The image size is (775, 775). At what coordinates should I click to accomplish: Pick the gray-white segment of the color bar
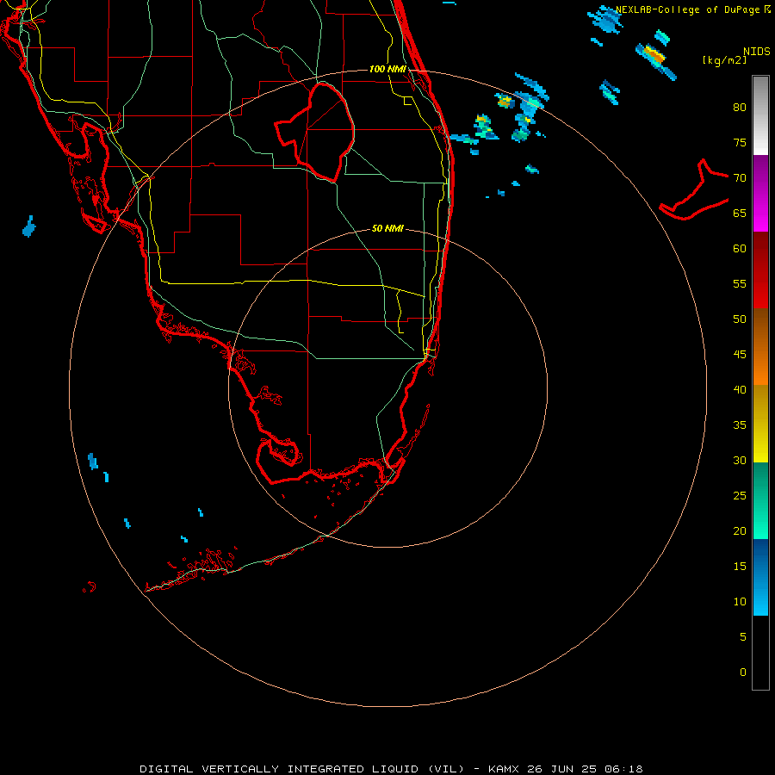[x=760, y=115]
